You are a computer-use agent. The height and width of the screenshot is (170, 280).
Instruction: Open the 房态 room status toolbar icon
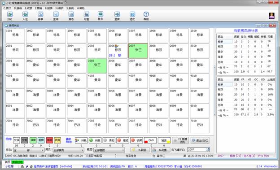click(x=71, y=14)
